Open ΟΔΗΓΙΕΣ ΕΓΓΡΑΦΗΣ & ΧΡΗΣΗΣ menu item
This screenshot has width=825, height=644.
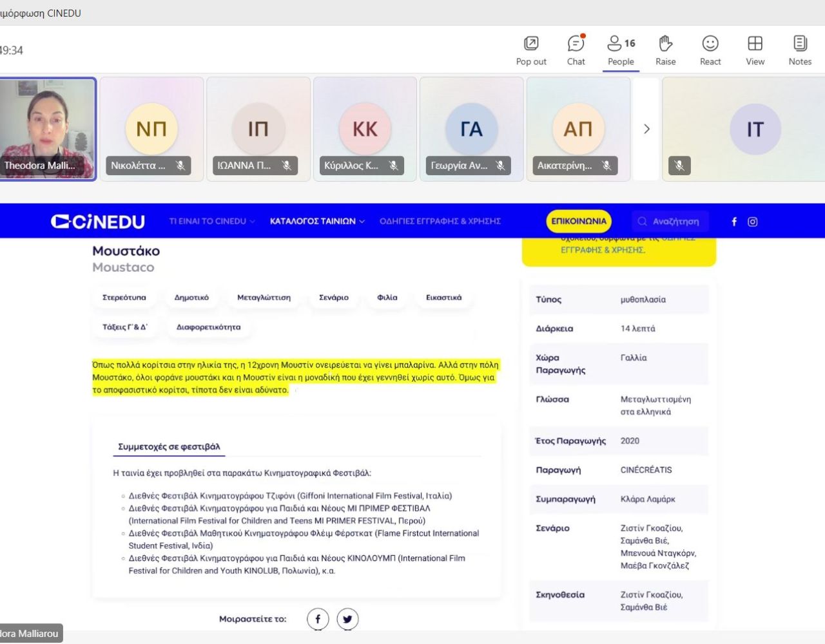click(440, 221)
